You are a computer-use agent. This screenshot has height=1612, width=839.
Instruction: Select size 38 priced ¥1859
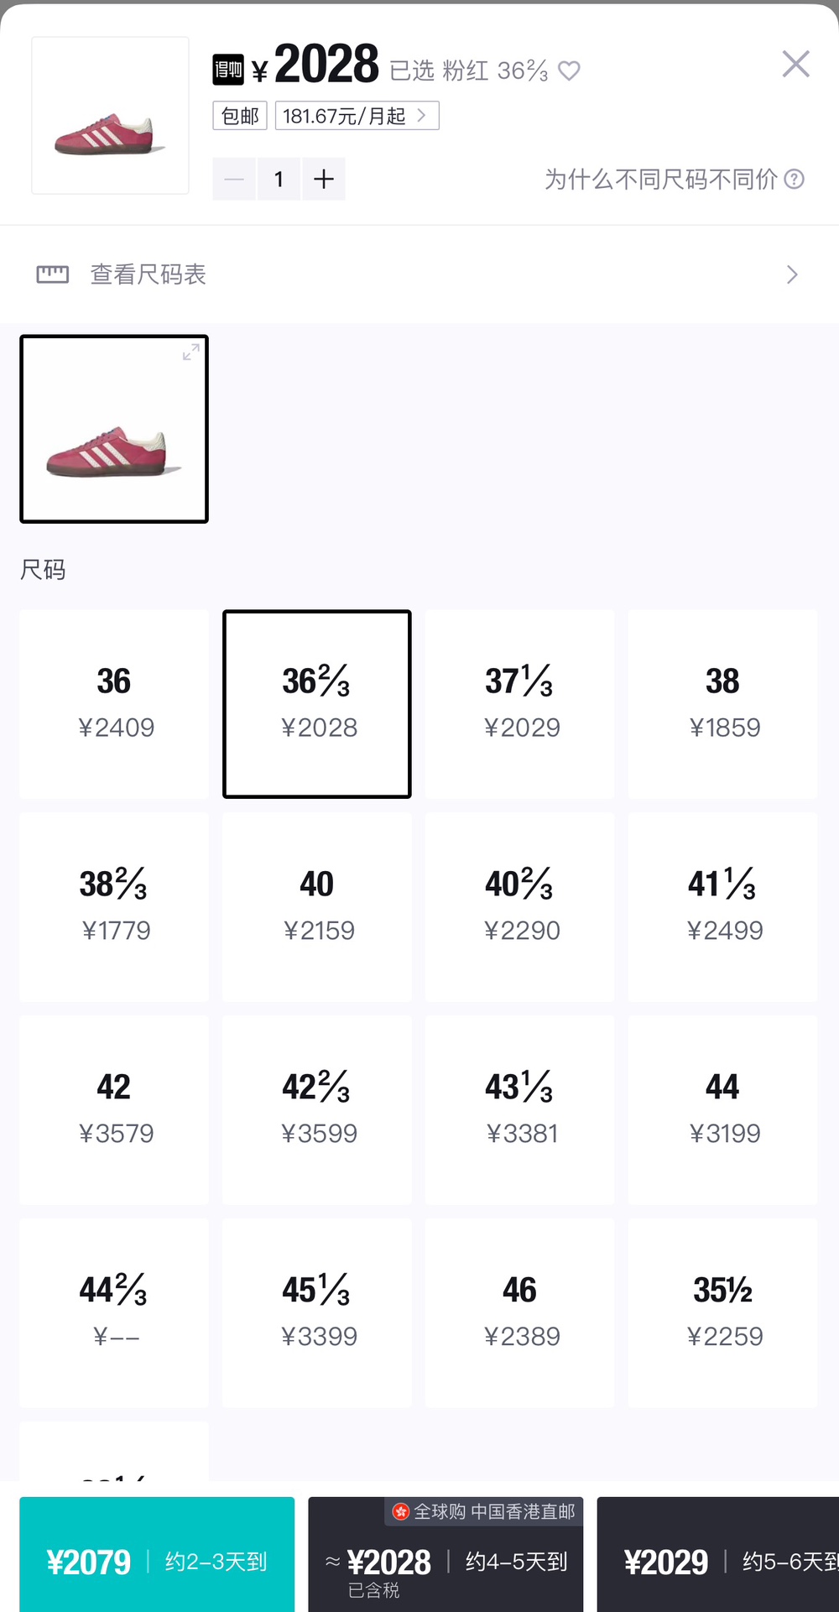(722, 703)
